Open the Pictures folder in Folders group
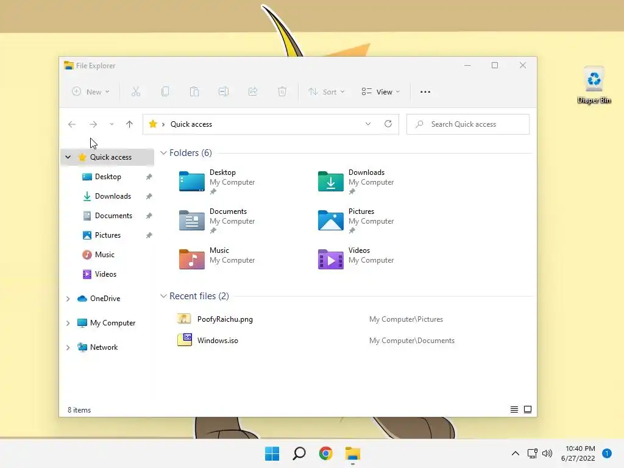 coord(356,221)
